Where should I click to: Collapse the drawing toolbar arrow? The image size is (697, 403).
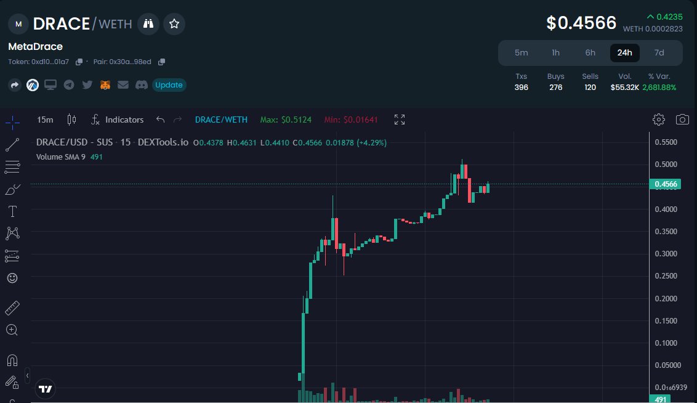(27, 376)
